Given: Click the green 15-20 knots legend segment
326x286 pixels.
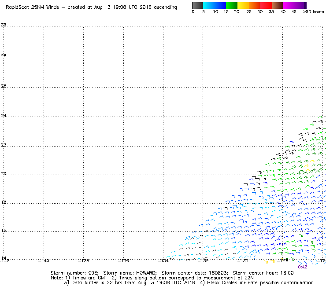Looking at the screenshot, I should [232, 5].
